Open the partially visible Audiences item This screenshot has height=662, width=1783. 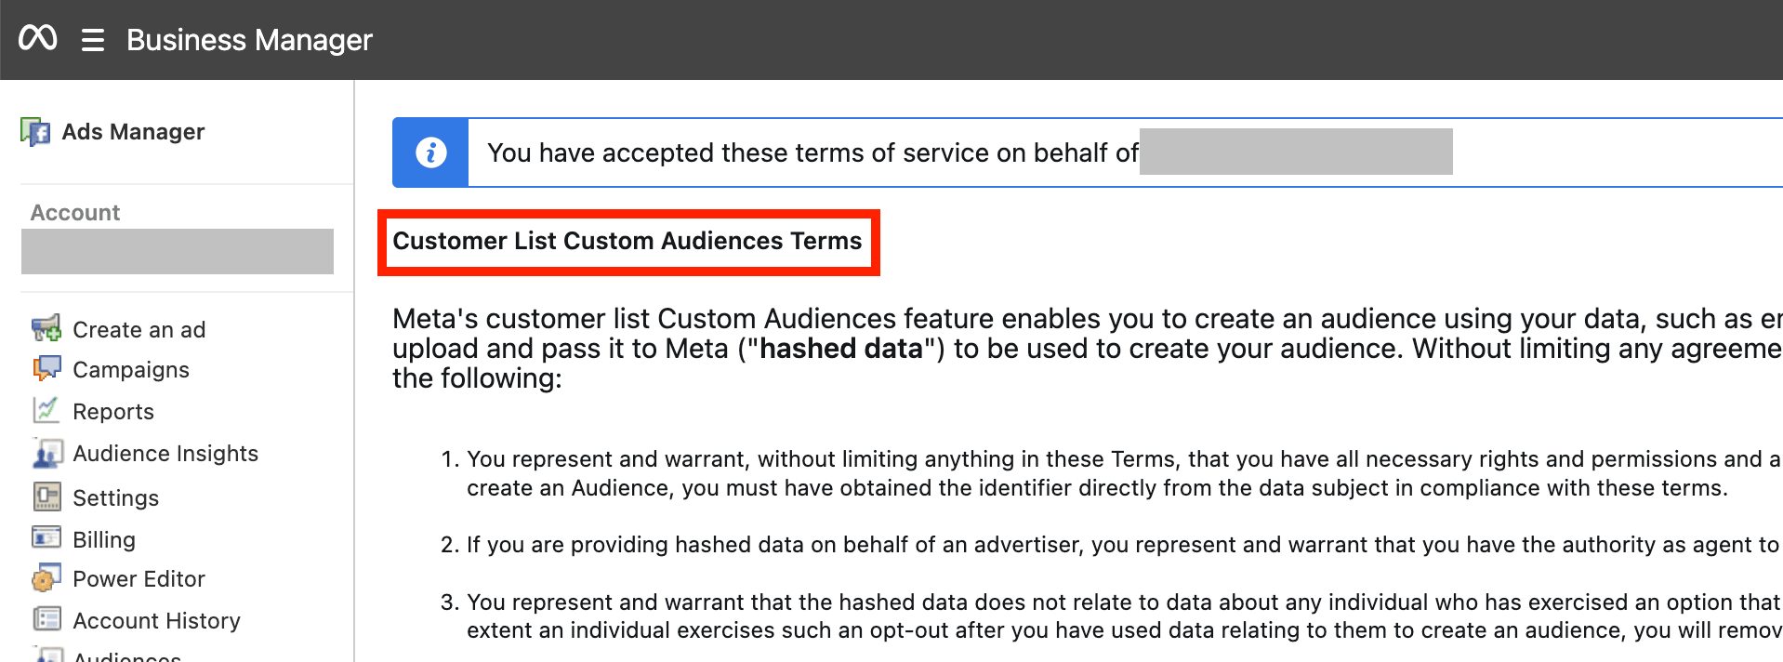pos(126,655)
